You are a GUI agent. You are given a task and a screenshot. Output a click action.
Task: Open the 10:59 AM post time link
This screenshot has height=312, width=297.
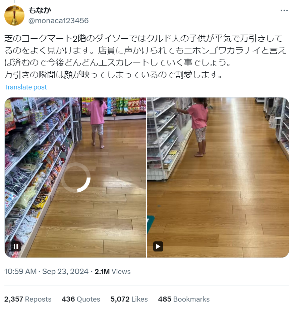(20, 271)
